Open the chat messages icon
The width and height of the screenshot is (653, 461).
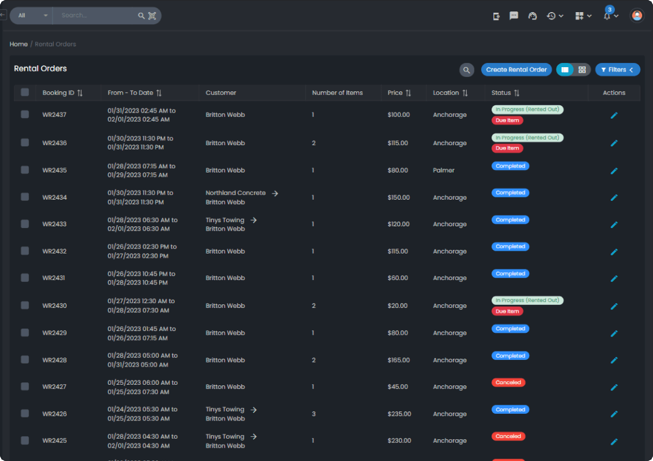point(514,16)
